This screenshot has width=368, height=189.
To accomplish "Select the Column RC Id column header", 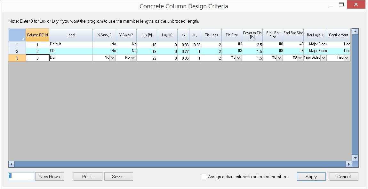I will point(37,35).
